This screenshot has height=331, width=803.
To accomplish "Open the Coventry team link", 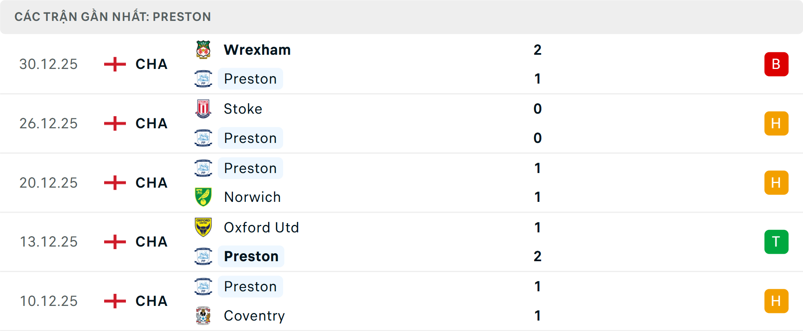I will (x=254, y=316).
